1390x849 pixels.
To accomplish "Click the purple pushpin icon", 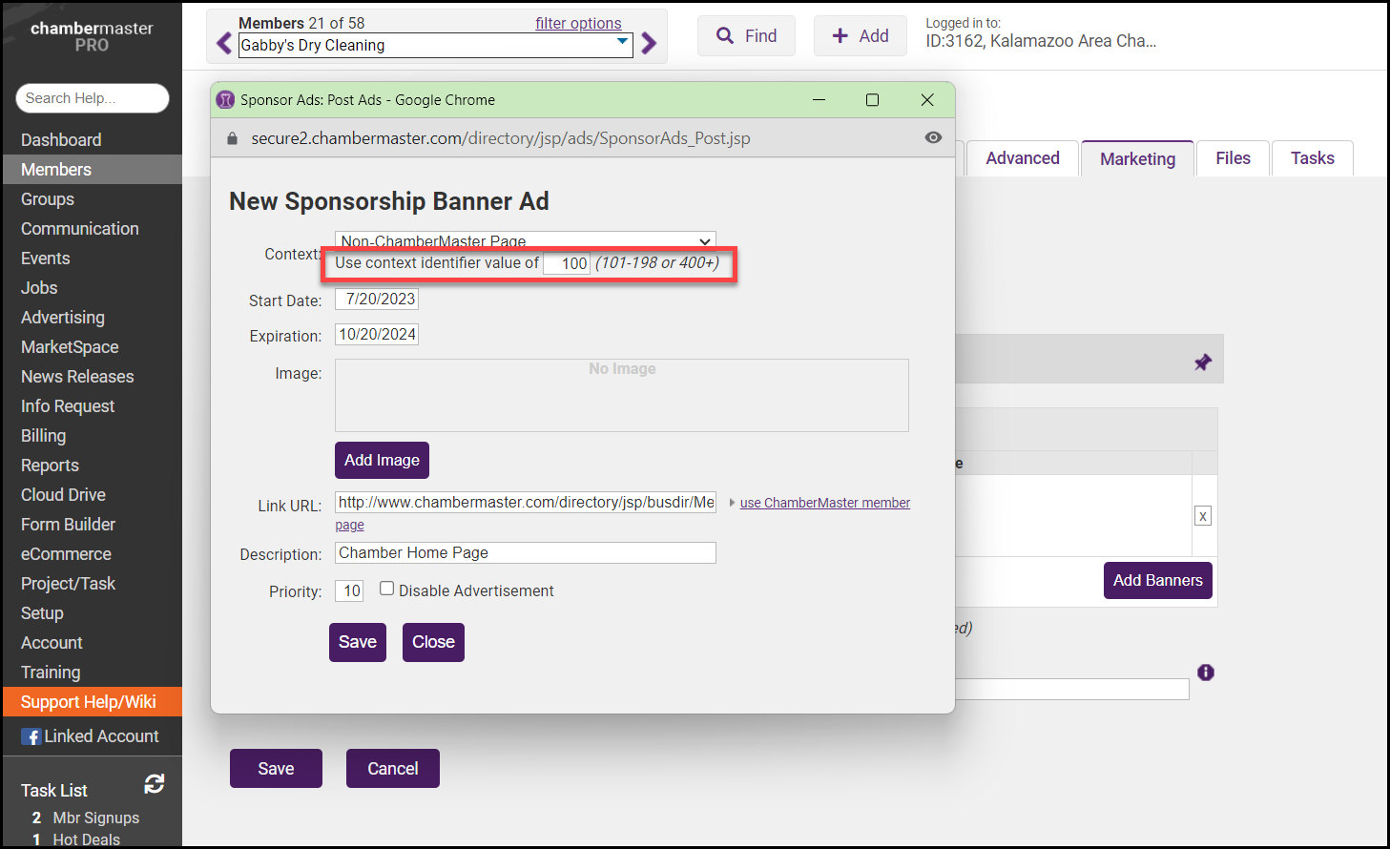I will point(1202,362).
